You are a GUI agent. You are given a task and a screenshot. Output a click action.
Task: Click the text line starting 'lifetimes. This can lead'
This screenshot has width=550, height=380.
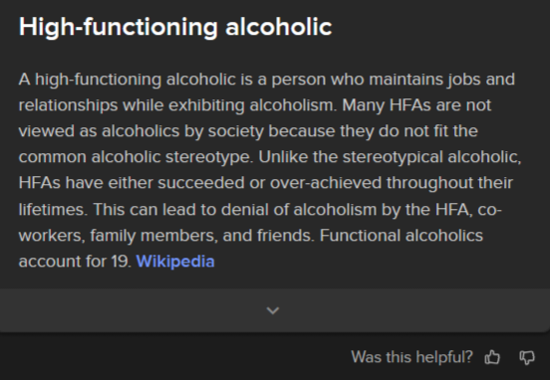point(260,210)
